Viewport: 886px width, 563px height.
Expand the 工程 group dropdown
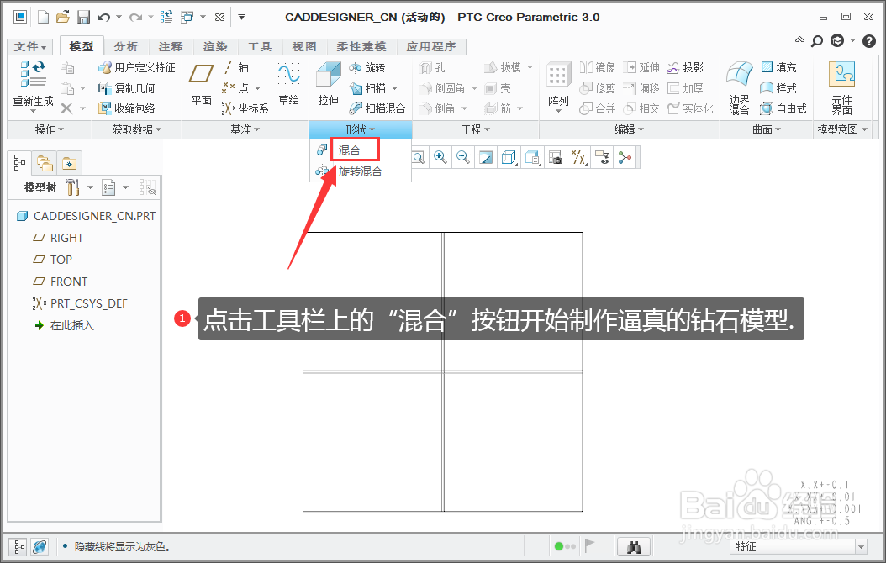[475, 129]
